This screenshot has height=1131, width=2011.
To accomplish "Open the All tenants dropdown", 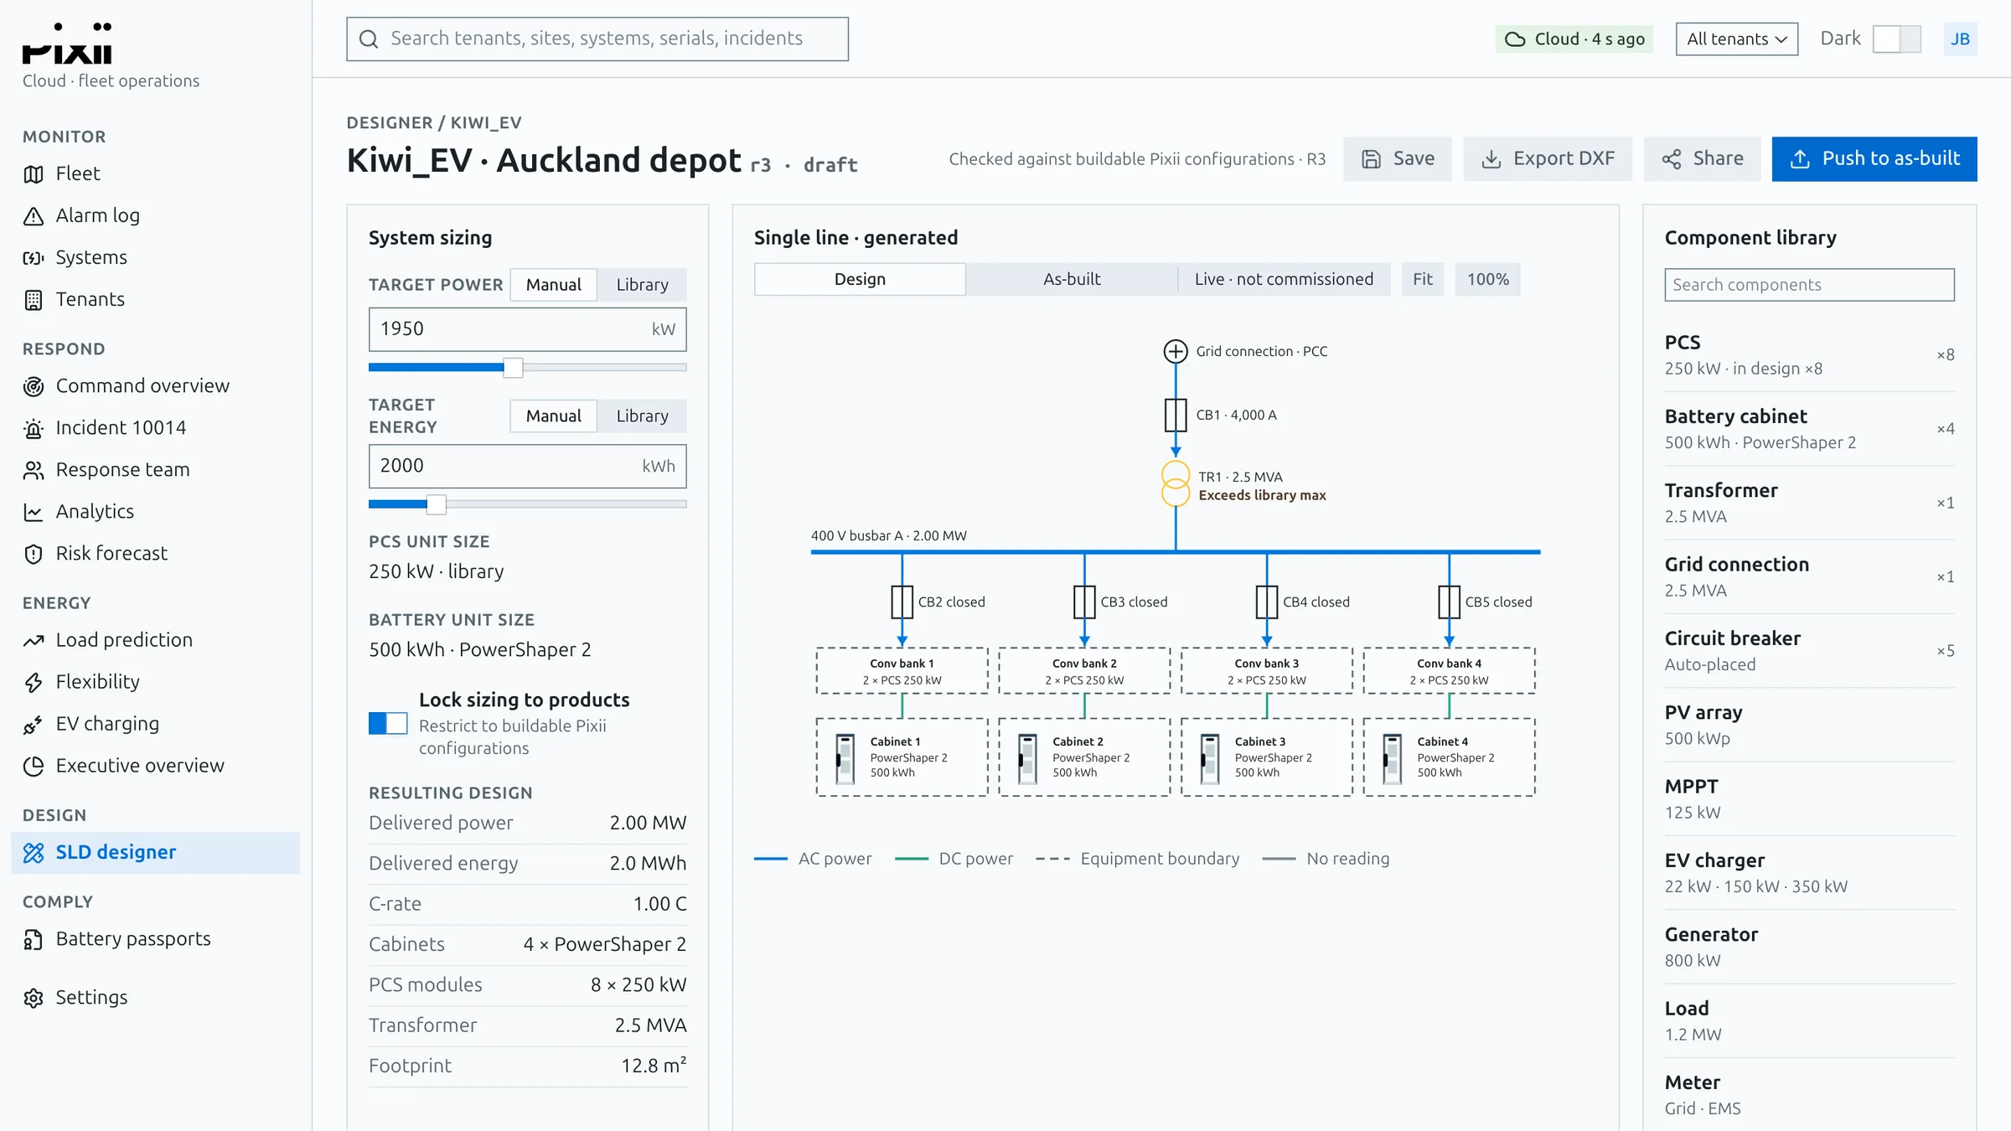I will pos(1737,39).
